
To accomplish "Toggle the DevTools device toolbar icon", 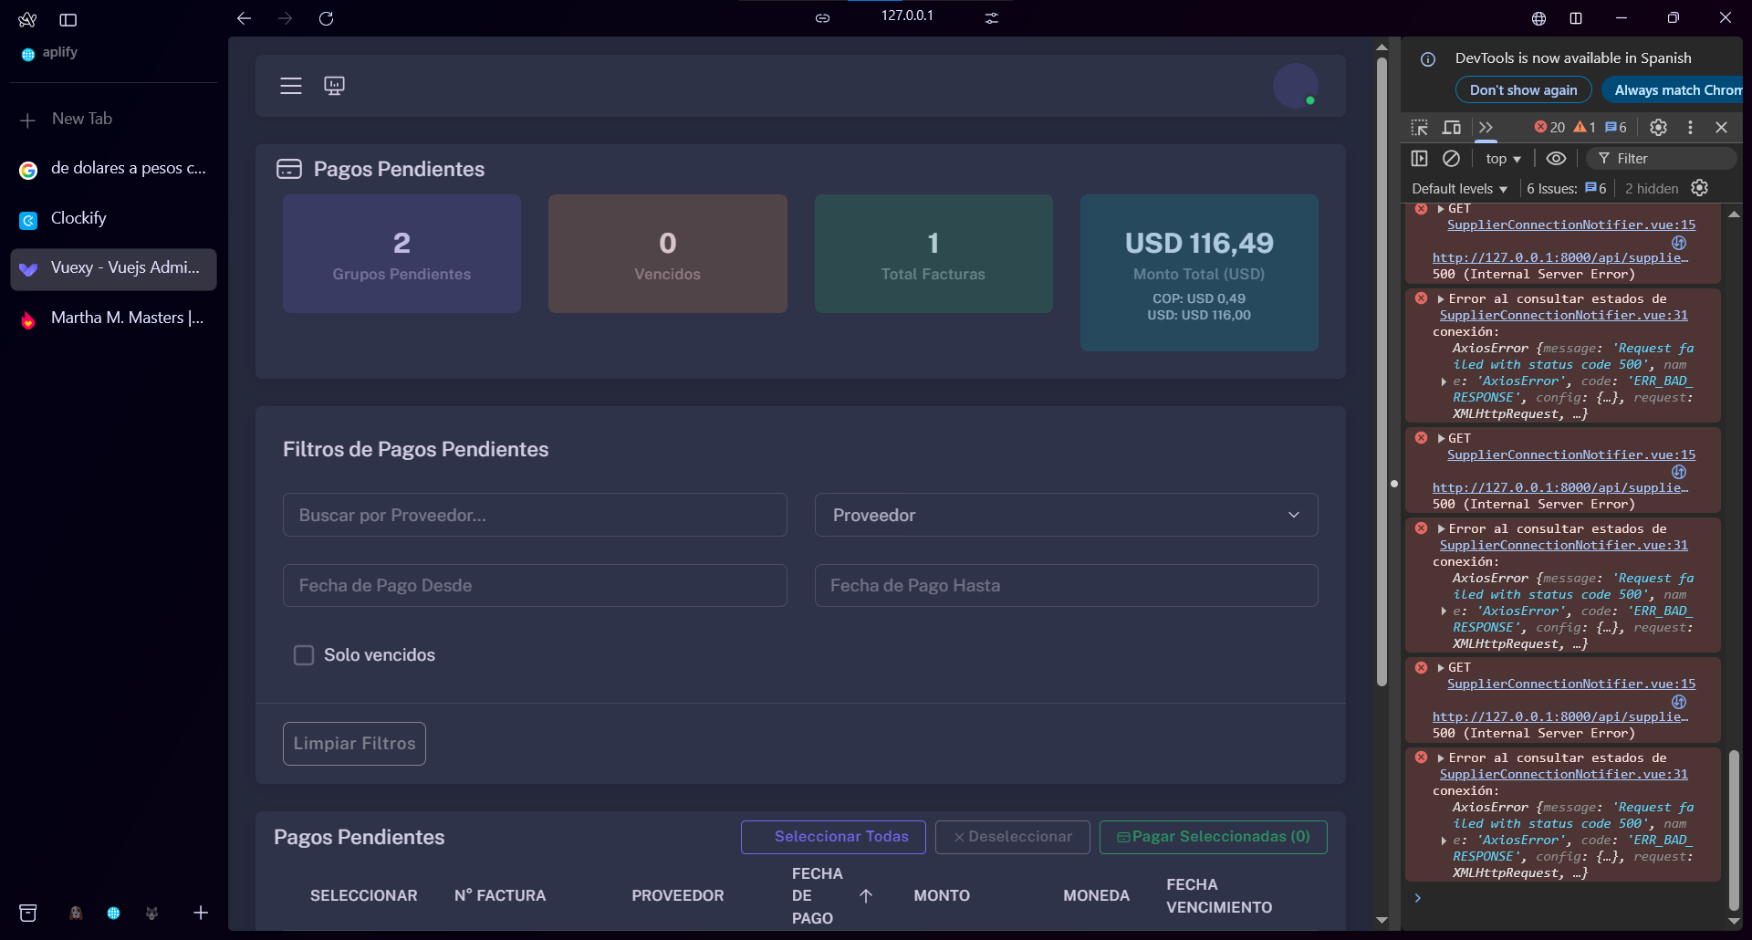I will [1452, 128].
